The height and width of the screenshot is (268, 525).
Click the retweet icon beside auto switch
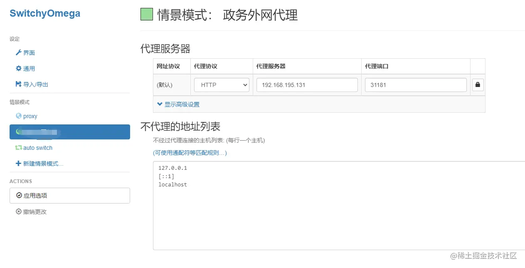coord(18,148)
